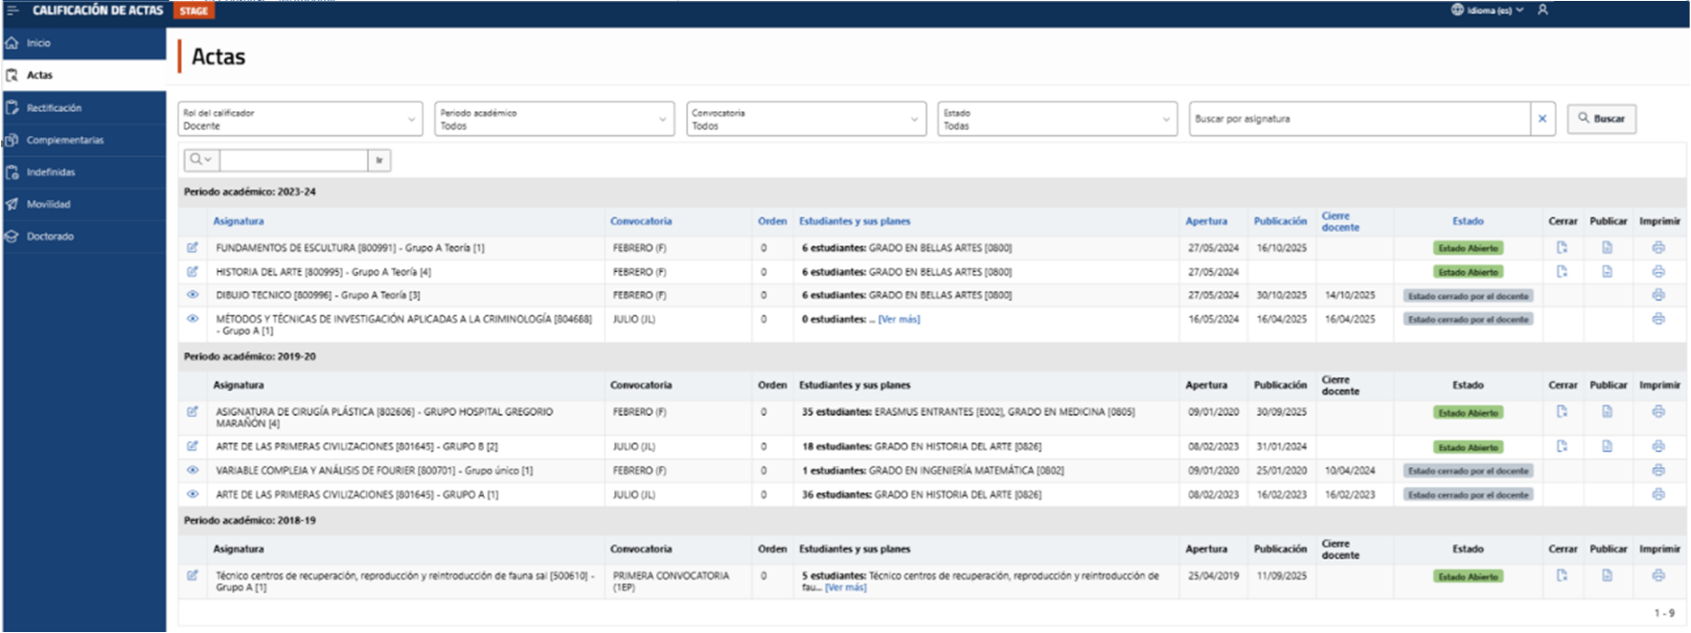Select Actas in the sidebar
1691x633 pixels.
[84, 75]
